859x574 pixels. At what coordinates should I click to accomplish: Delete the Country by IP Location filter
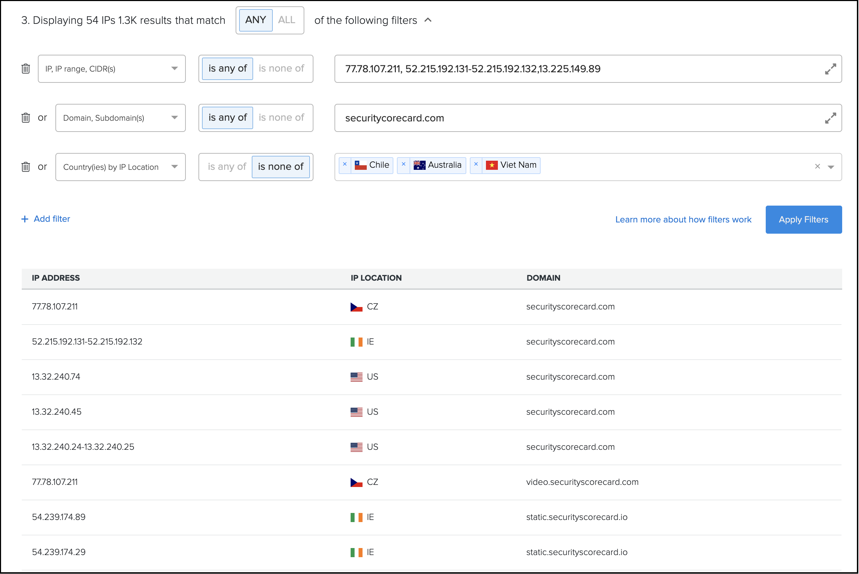click(26, 167)
